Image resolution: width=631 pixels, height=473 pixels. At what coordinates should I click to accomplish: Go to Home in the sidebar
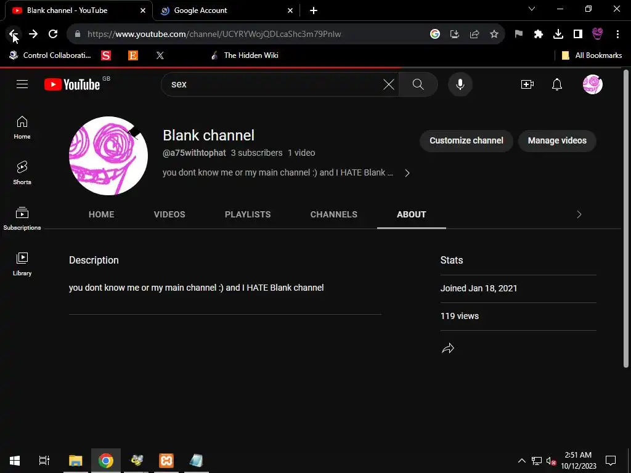point(22,127)
